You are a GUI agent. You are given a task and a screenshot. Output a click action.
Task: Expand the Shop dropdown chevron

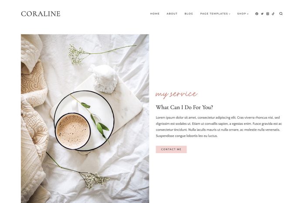(x=247, y=14)
